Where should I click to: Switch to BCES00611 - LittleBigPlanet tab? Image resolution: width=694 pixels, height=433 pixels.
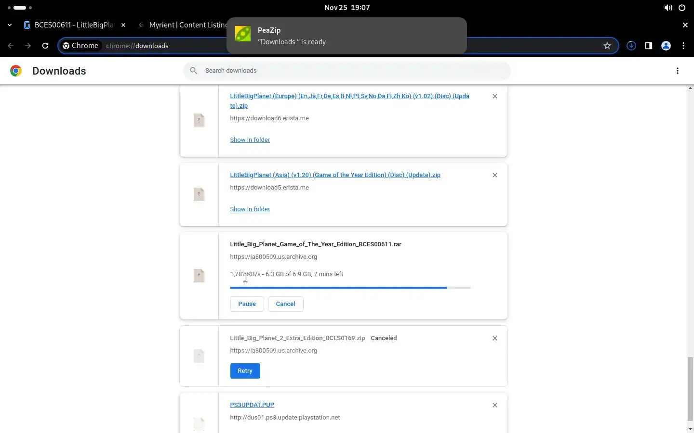74,25
